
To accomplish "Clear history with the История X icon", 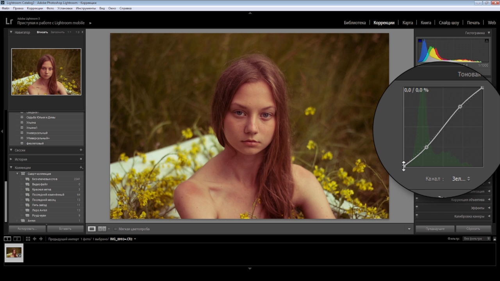I will tap(81, 159).
